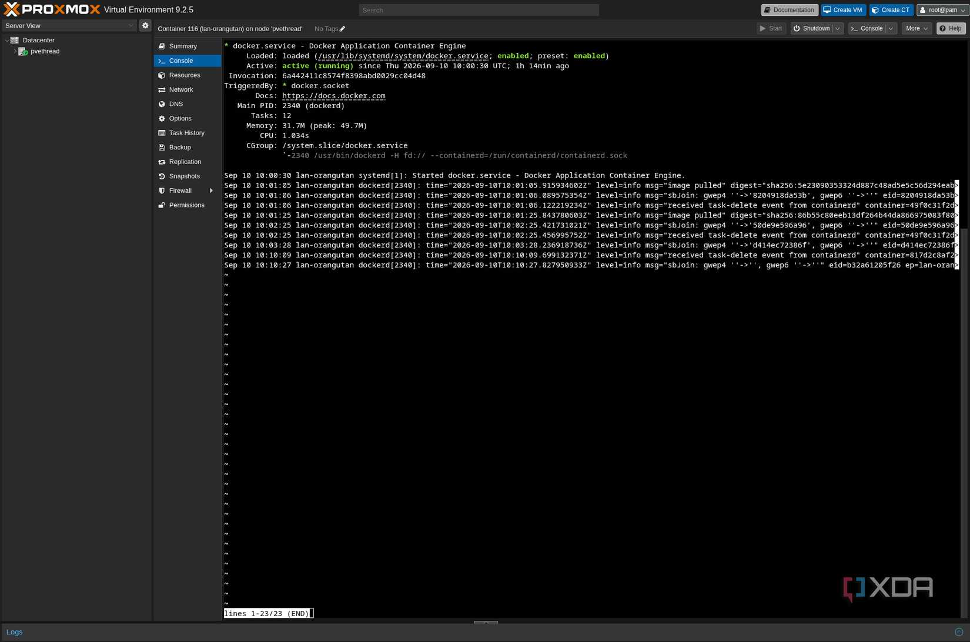
Task: Click the Replication retweet icon
Action: pyautogui.click(x=162, y=162)
